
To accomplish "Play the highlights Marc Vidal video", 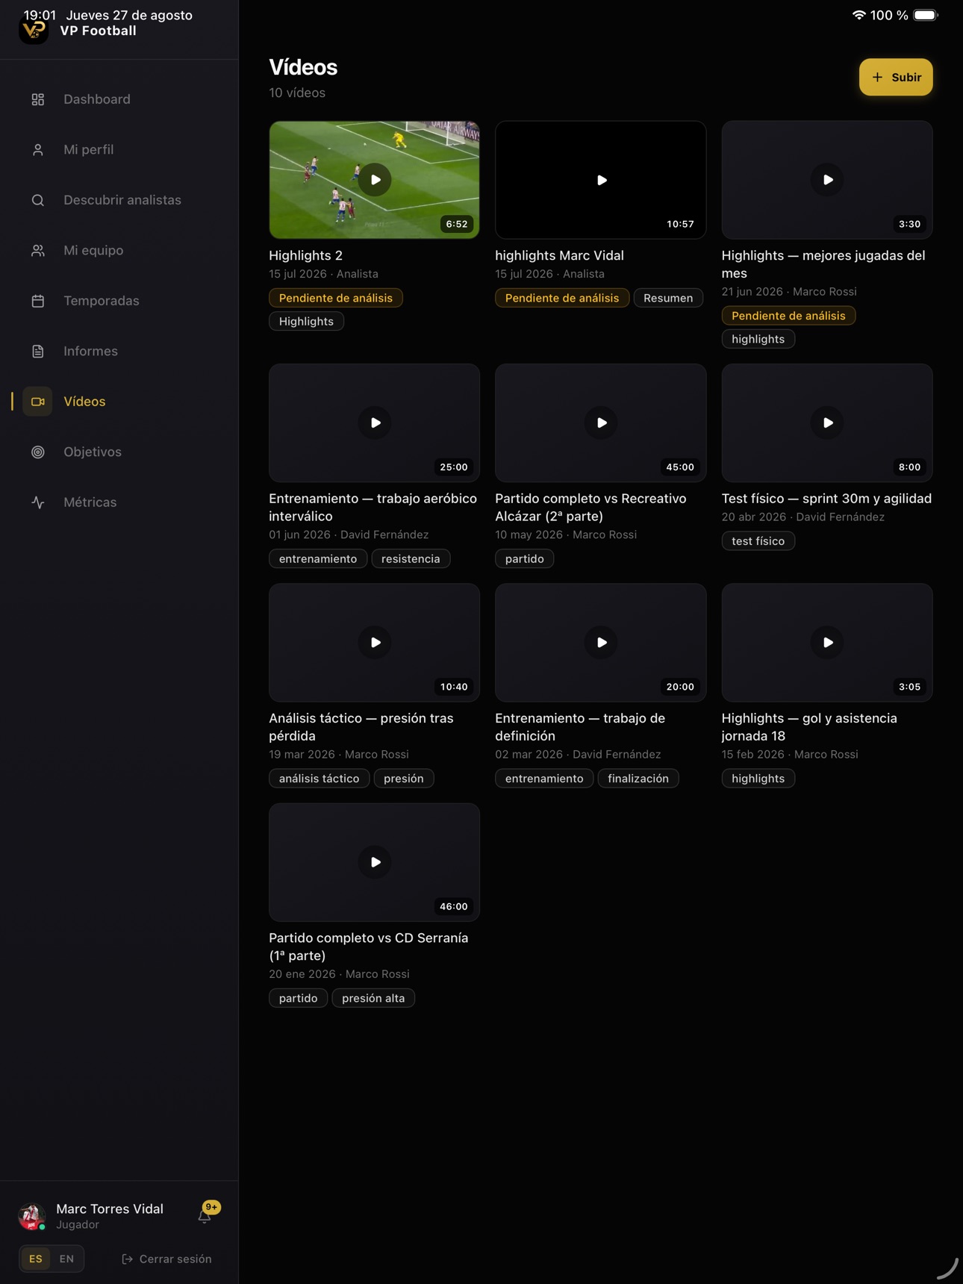I will click(x=601, y=180).
